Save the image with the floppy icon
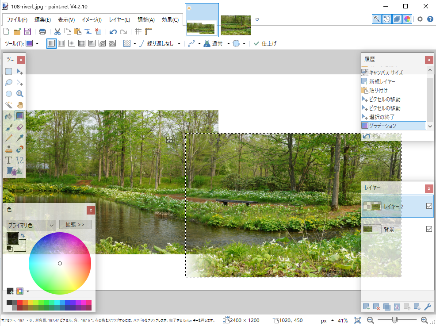Screen dimensions: 436x326 pos(27,31)
